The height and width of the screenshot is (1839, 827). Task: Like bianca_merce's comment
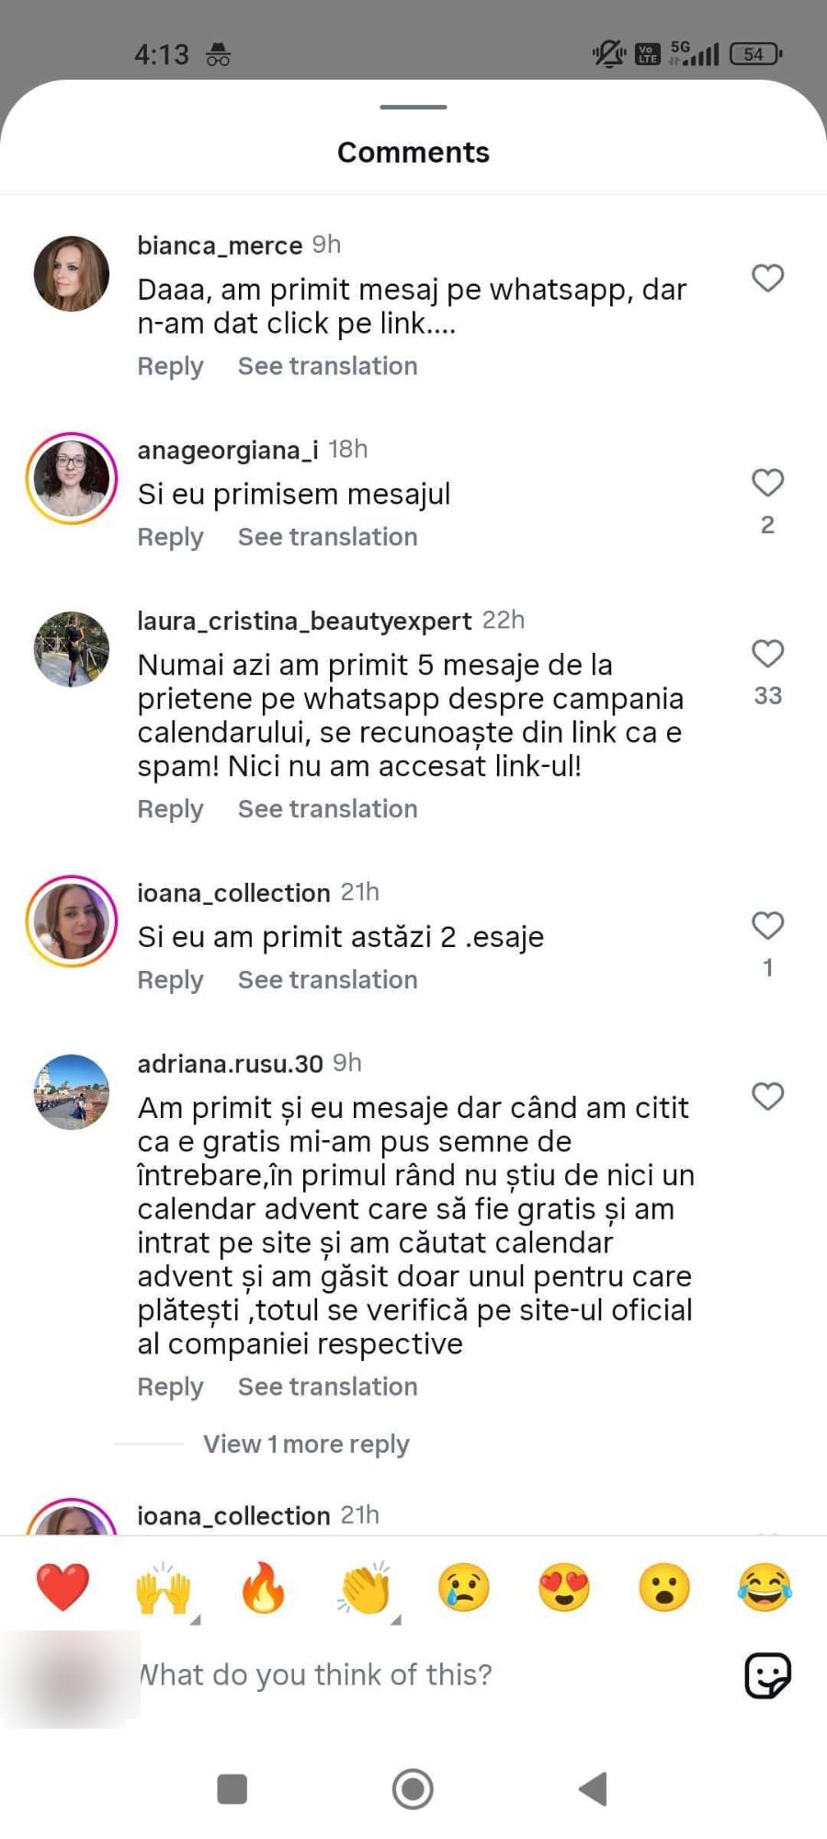click(767, 278)
